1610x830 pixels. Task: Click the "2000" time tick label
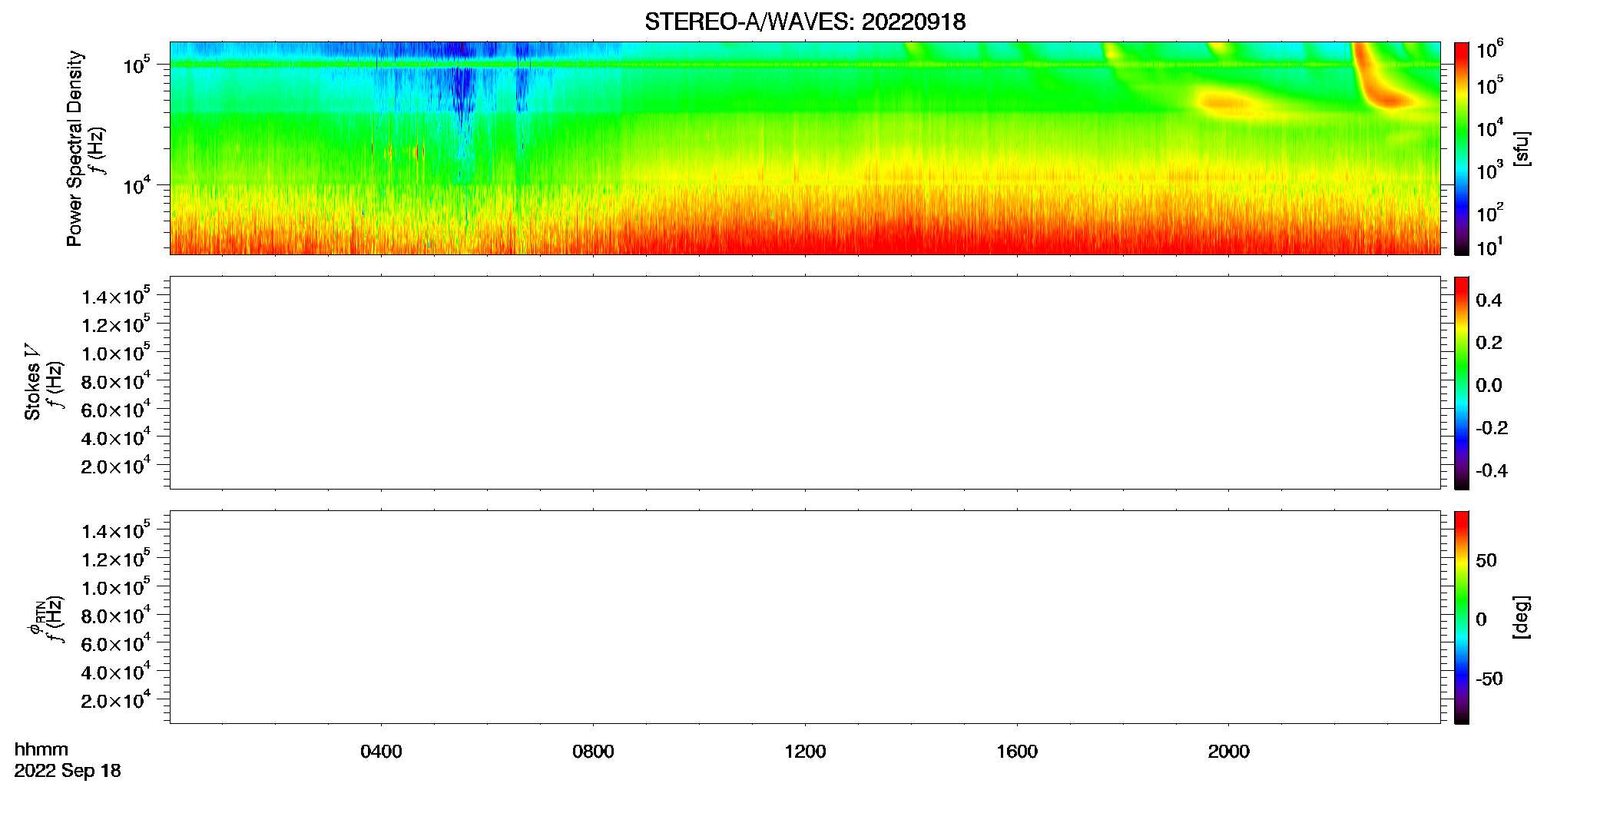coord(1228,752)
